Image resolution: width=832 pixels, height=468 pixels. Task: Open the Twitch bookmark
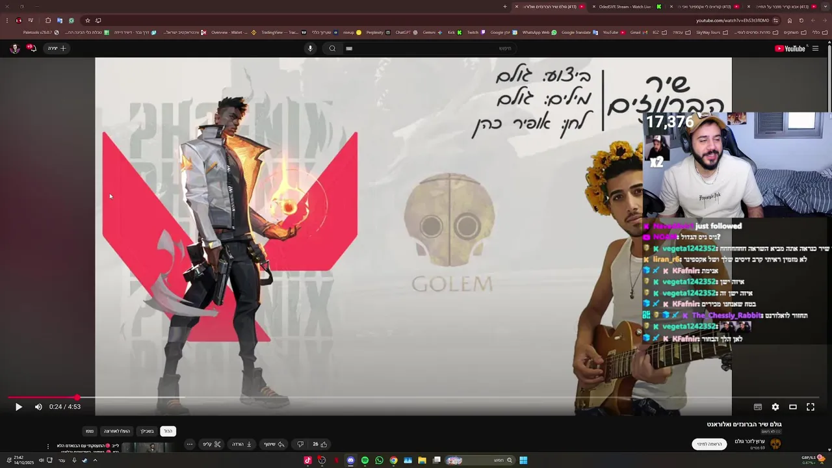tap(476, 32)
